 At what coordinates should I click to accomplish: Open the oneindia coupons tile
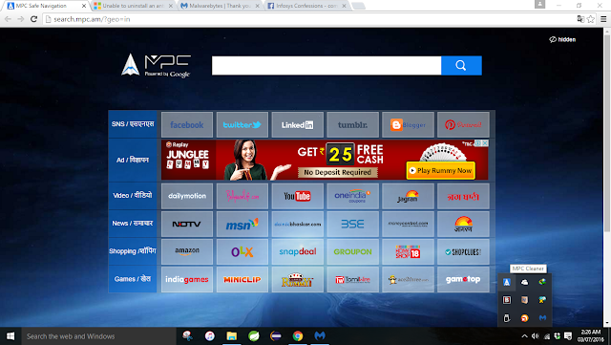[x=352, y=196]
